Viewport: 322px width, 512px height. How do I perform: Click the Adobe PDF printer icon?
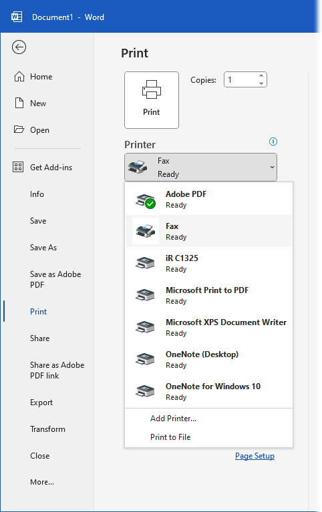point(146,200)
